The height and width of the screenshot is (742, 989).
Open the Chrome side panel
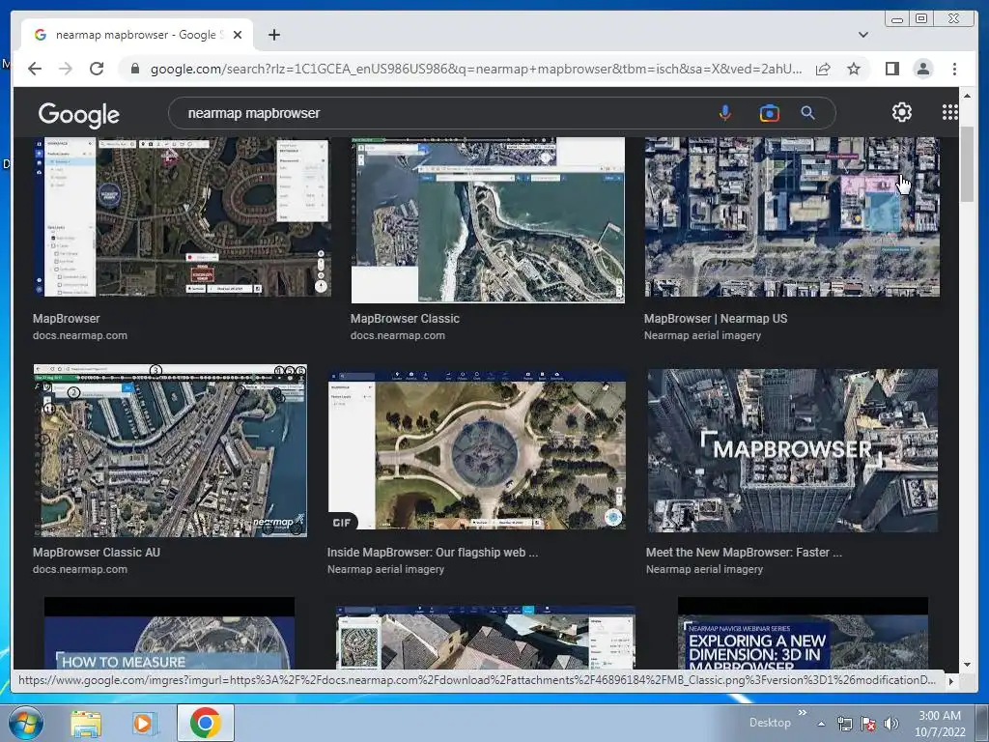coord(891,69)
